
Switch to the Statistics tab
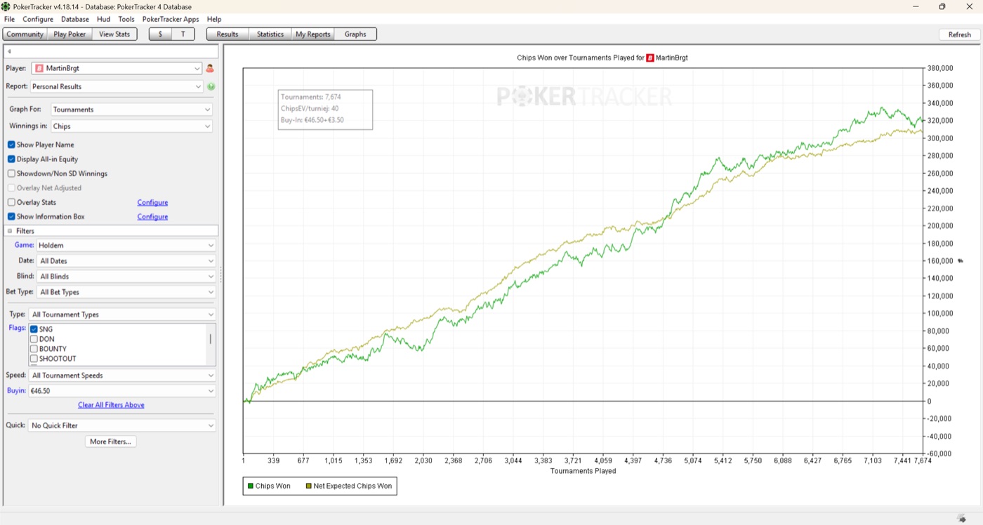coord(270,34)
